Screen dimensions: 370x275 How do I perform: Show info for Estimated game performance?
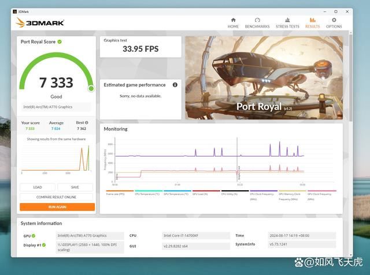(x=175, y=85)
